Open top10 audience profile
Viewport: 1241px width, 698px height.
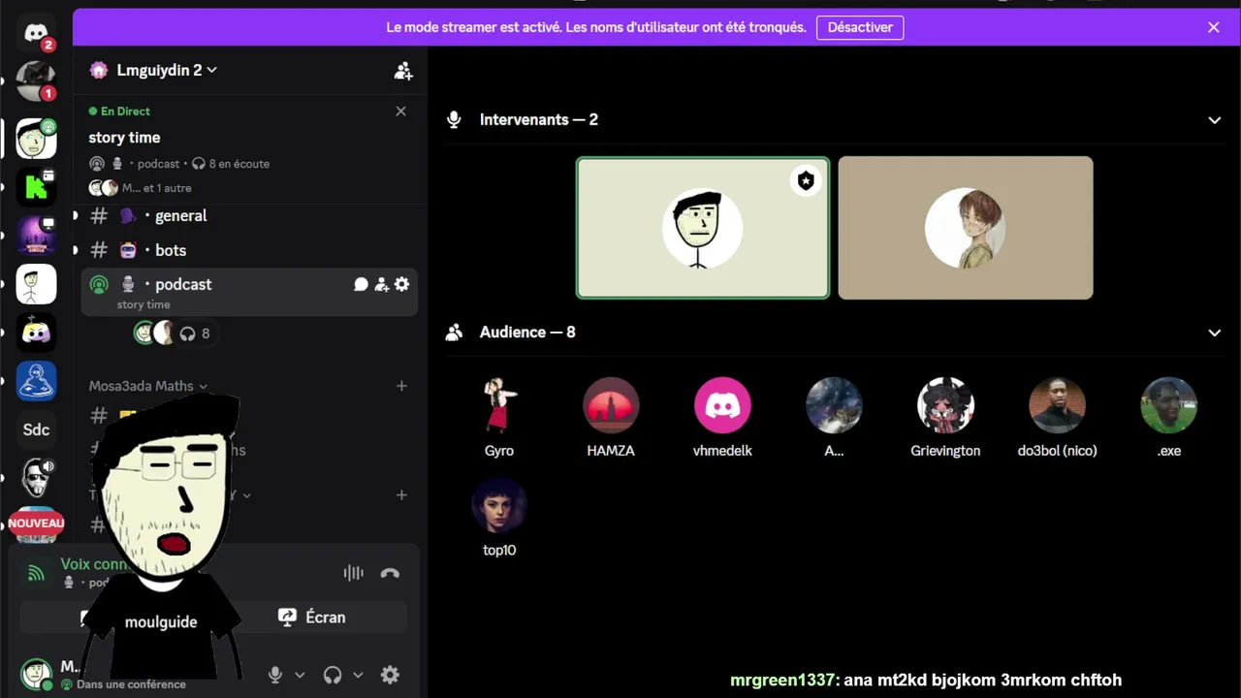coord(499,517)
